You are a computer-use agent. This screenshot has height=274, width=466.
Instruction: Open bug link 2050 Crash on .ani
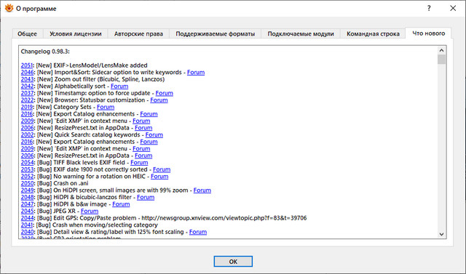(27, 183)
